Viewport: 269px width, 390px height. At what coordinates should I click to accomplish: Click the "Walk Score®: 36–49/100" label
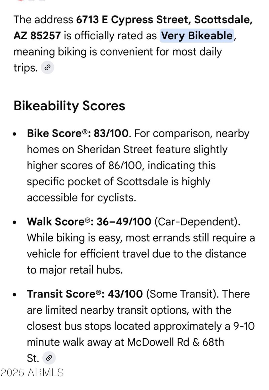(89, 222)
